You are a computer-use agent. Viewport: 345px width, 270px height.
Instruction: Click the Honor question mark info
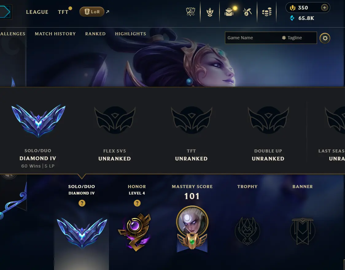click(137, 203)
